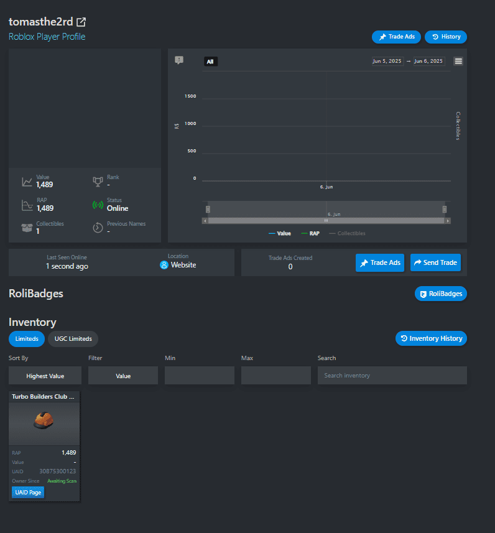Click the chart annotations speech-bubble icon

179,60
